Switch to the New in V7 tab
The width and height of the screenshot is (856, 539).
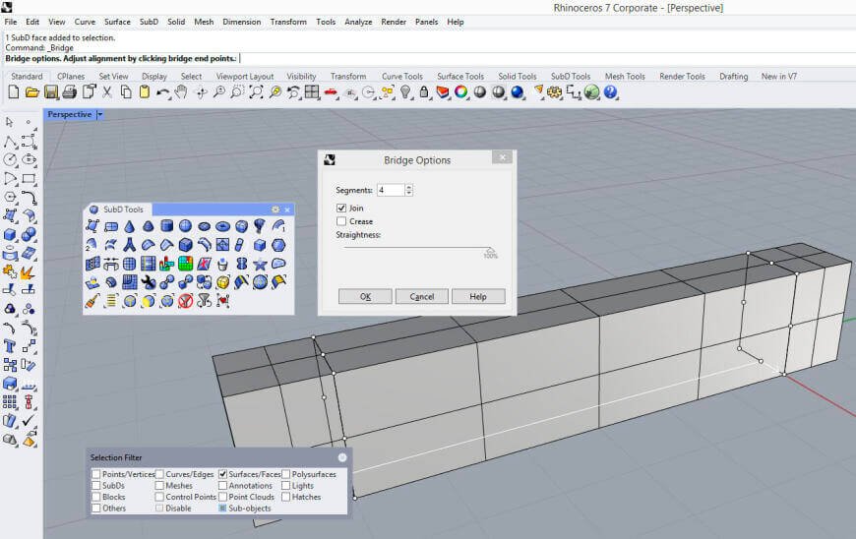pos(779,77)
